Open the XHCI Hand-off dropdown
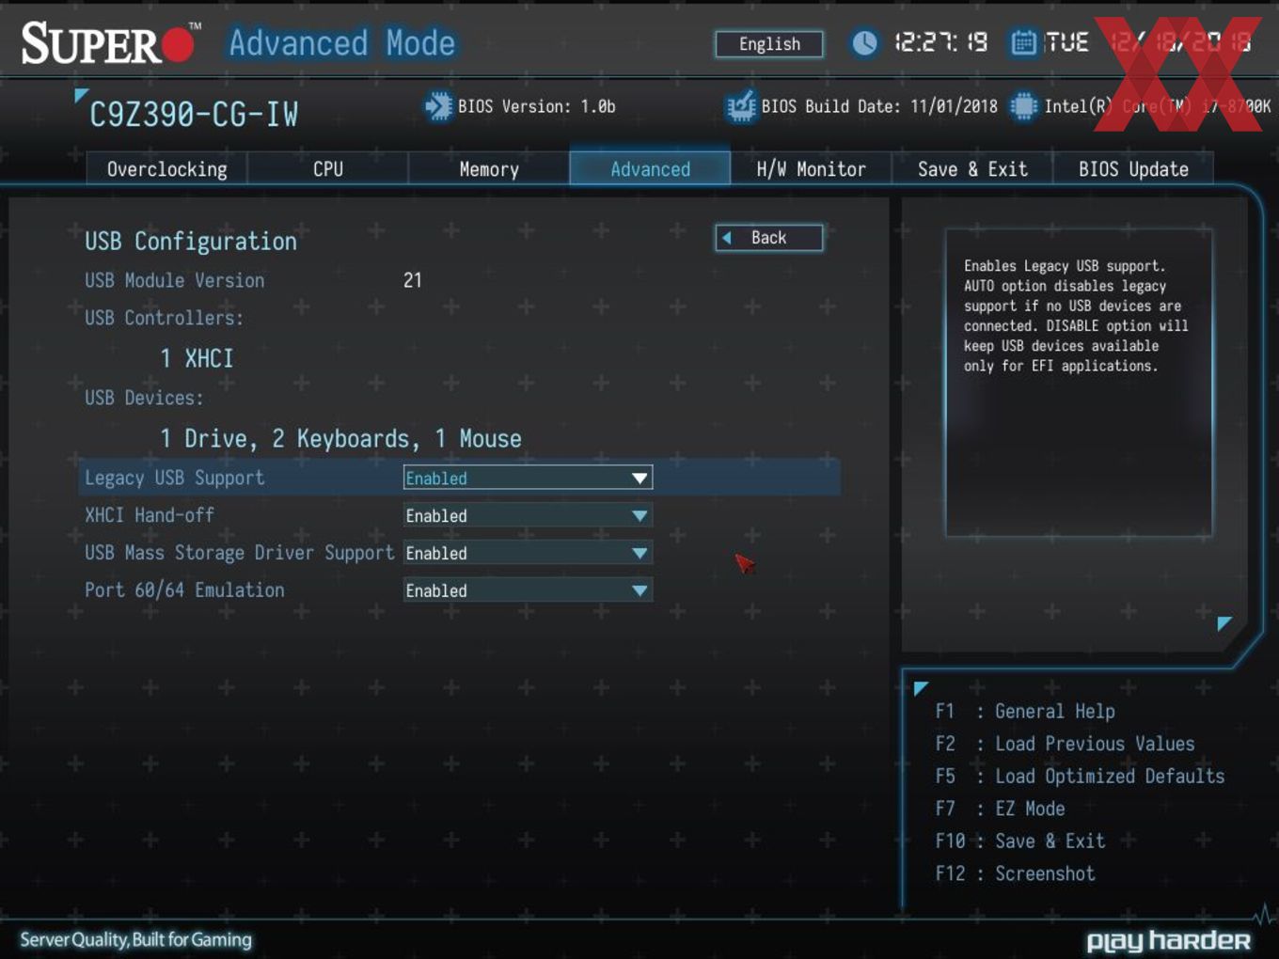This screenshot has width=1279, height=959. pyautogui.click(x=528, y=515)
